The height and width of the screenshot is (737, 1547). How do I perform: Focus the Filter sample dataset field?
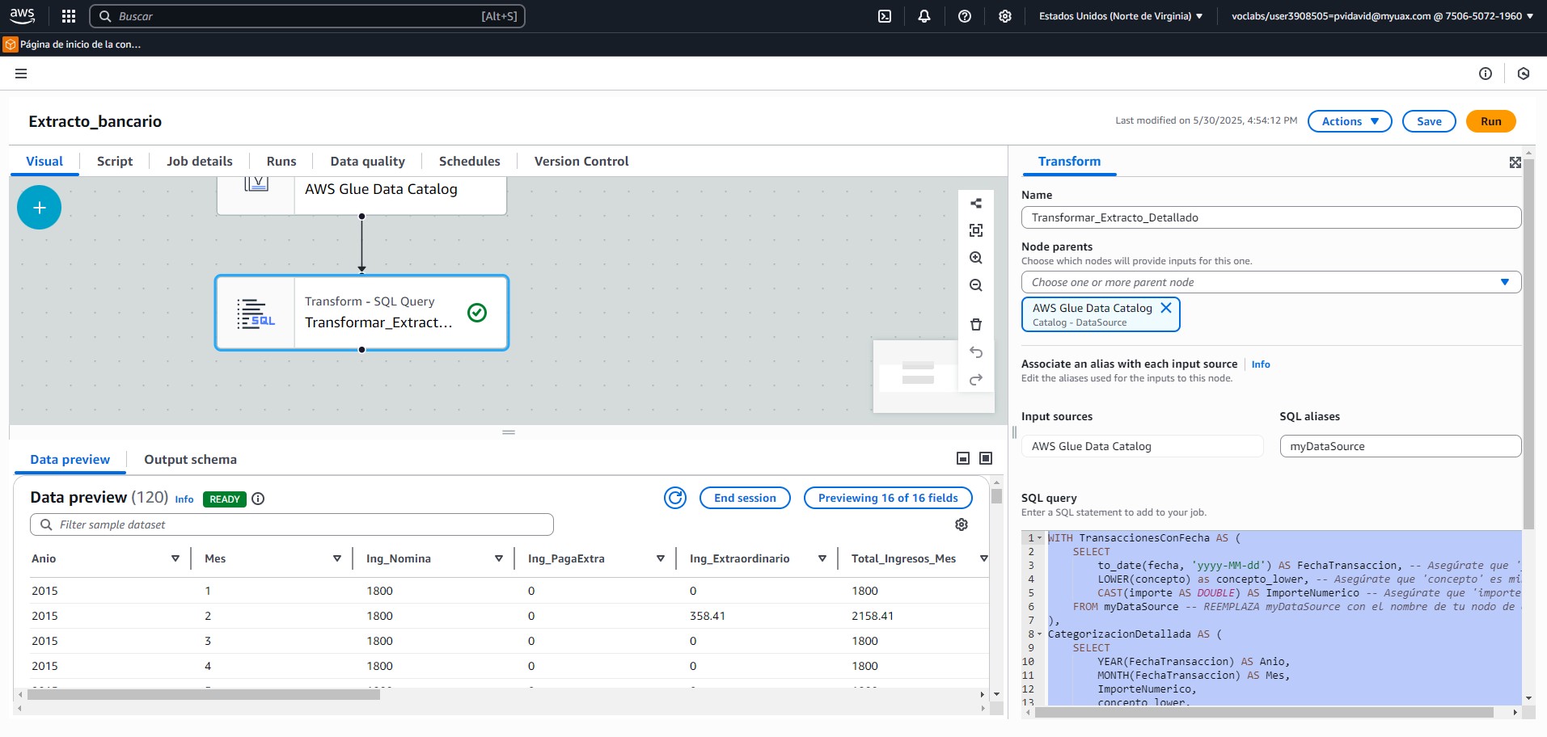click(x=292, y=524)
